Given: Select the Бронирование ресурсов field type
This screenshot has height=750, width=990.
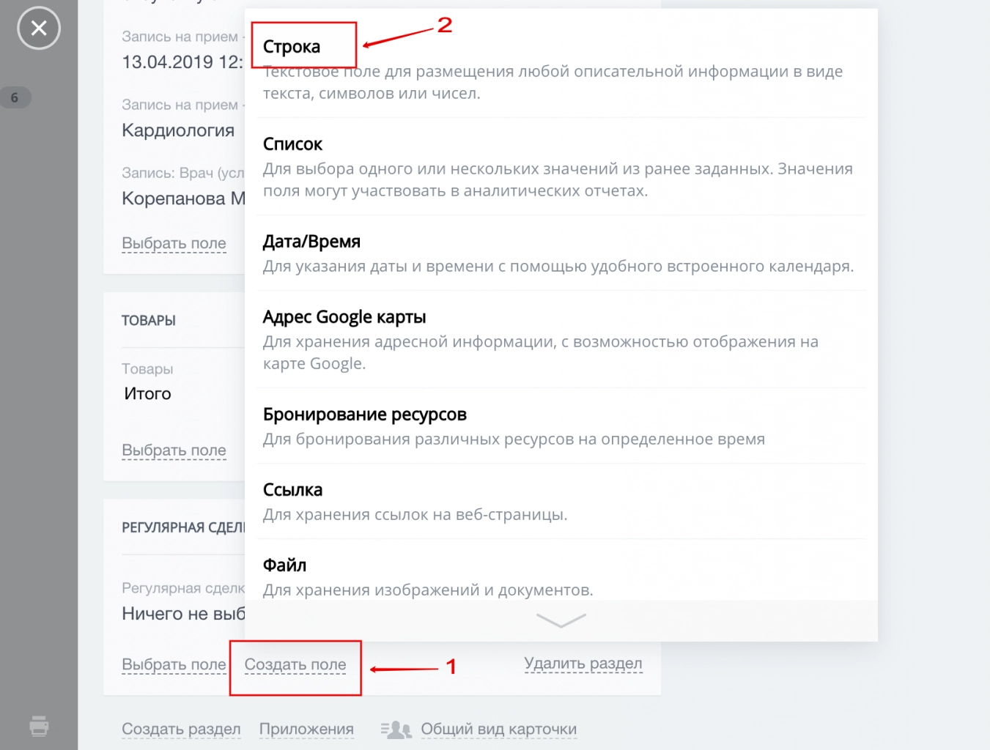Looking at the screenshot, I should 364,414.
